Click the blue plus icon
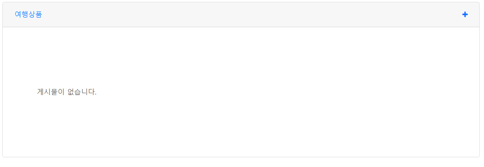 click(465, 14)
